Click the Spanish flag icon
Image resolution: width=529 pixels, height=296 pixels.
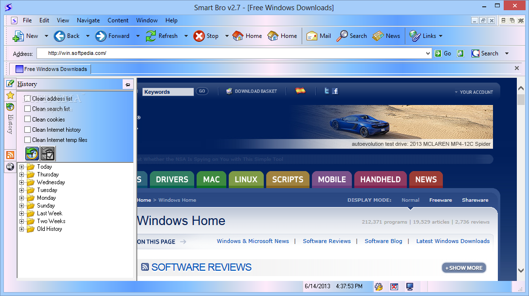click(x=300, y=90)
